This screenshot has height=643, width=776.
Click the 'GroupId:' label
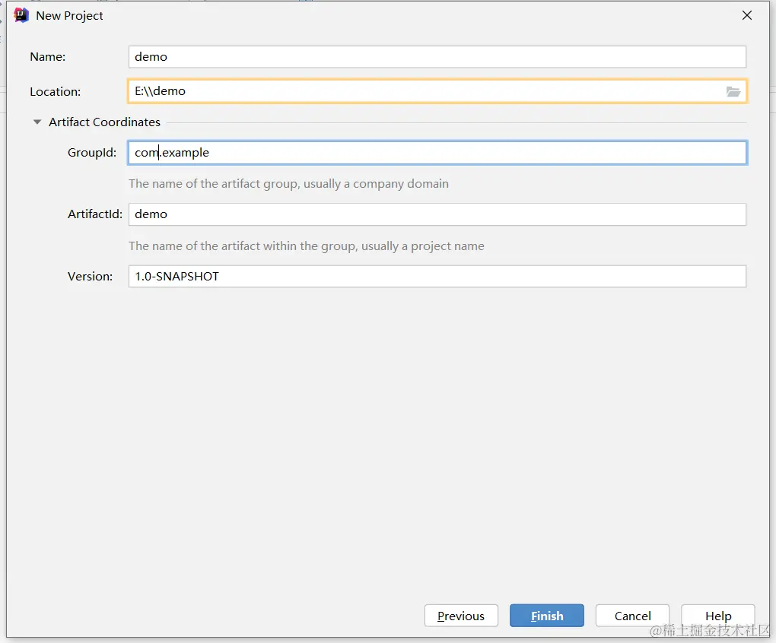[92, 153]
